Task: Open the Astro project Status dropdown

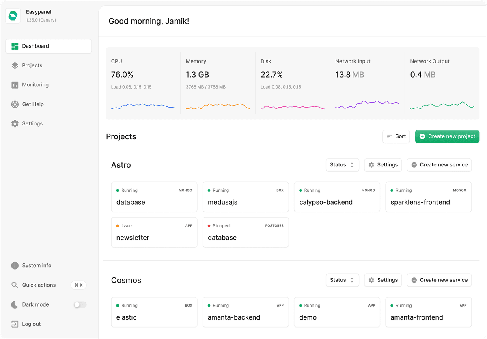Action: click(x=342, y=165)
